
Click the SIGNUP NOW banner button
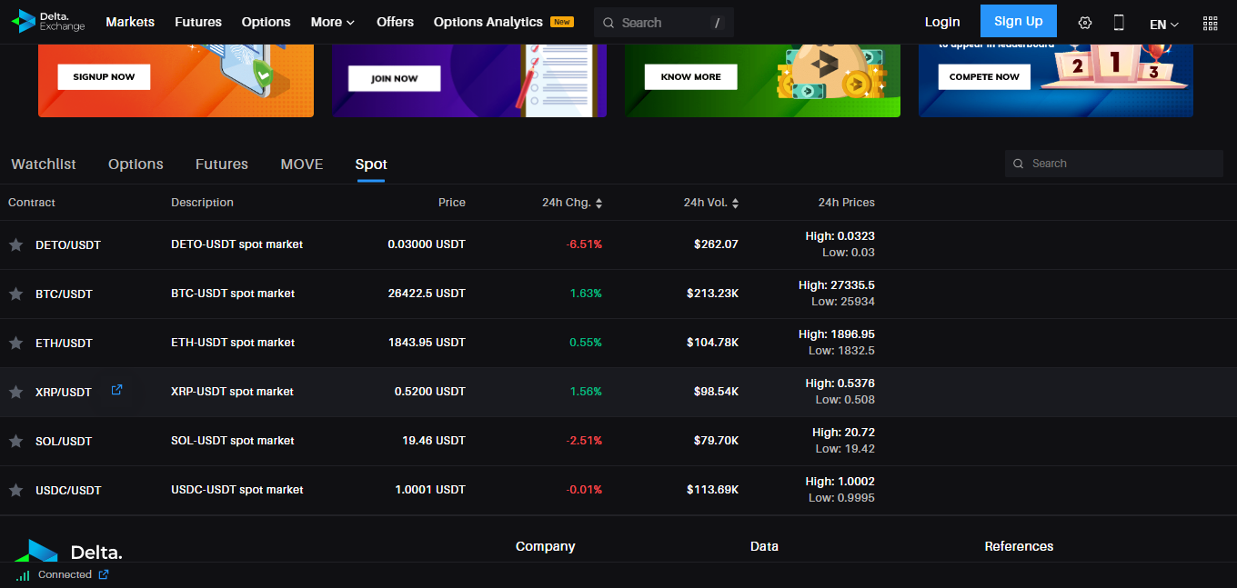104,77
